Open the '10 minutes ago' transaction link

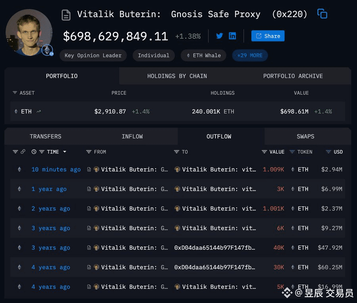point(56,169)
